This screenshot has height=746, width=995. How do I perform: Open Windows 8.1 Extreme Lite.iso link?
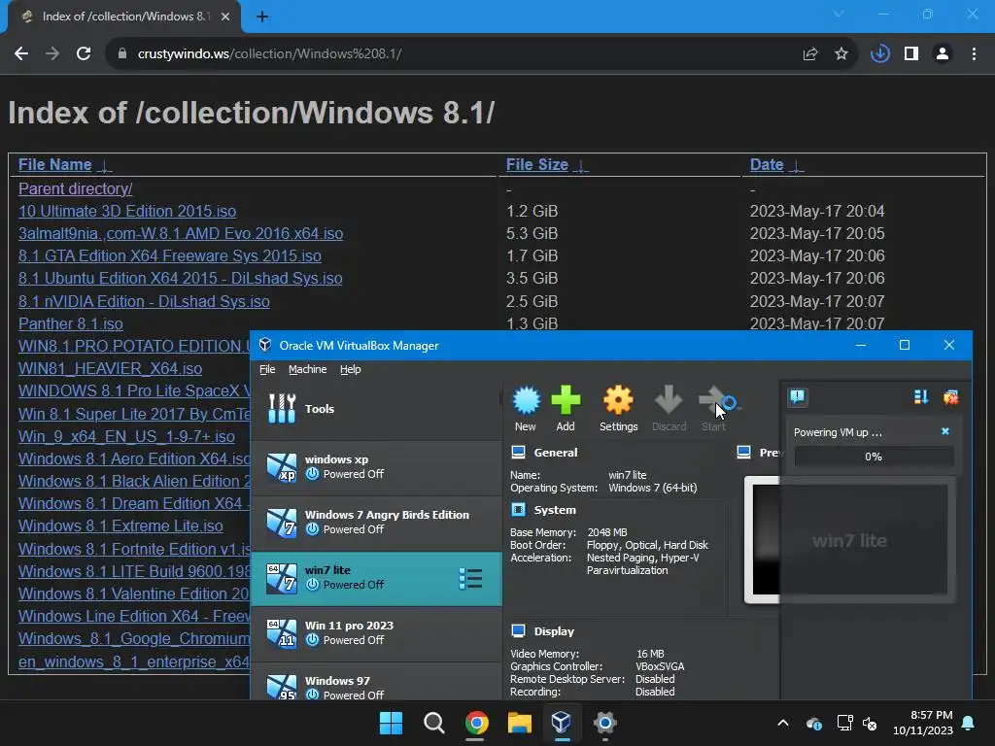tap(120, 526)
